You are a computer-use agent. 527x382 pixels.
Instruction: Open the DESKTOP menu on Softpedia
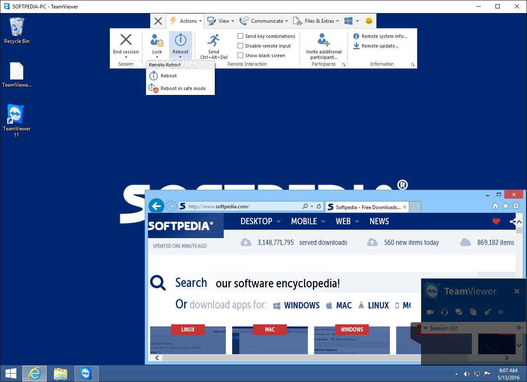(260, 221)
